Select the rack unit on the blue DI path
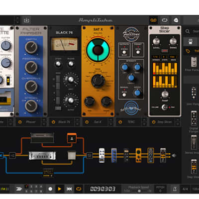Viewport: 199px width, 199px height. coord(48,173)
